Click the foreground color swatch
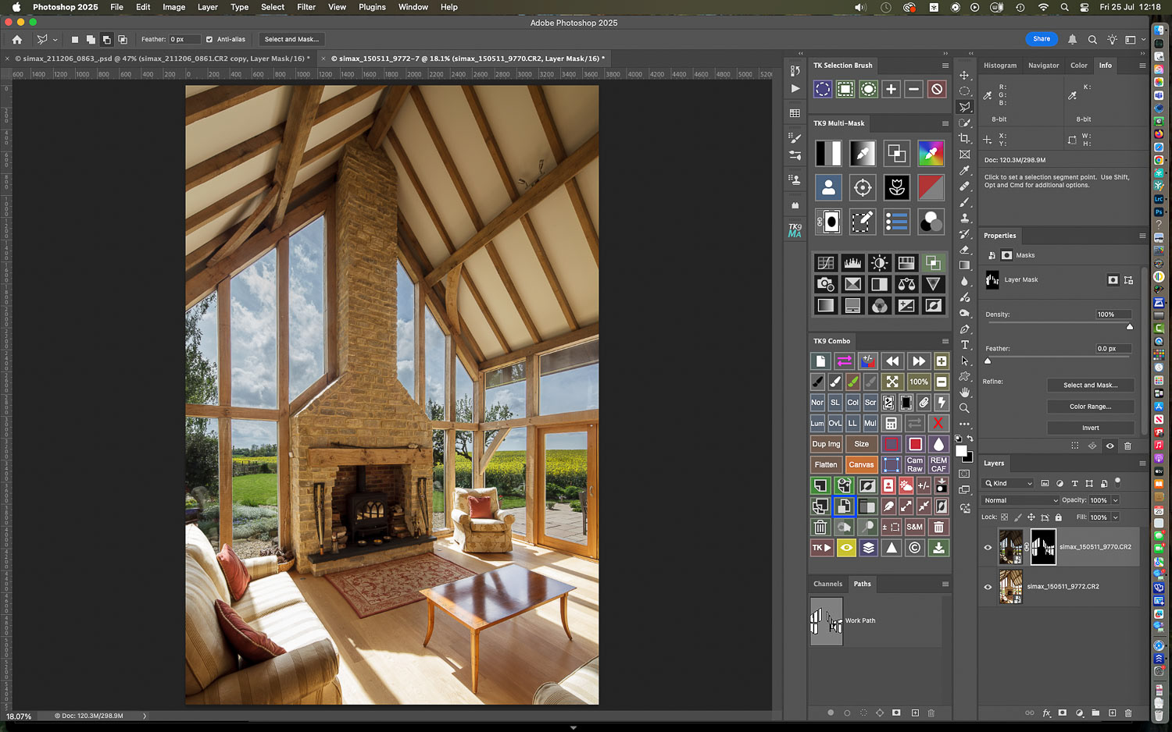 point(961,450)
